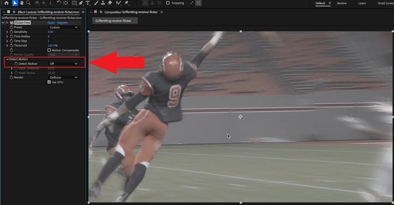Select the Hand tool

22,3
